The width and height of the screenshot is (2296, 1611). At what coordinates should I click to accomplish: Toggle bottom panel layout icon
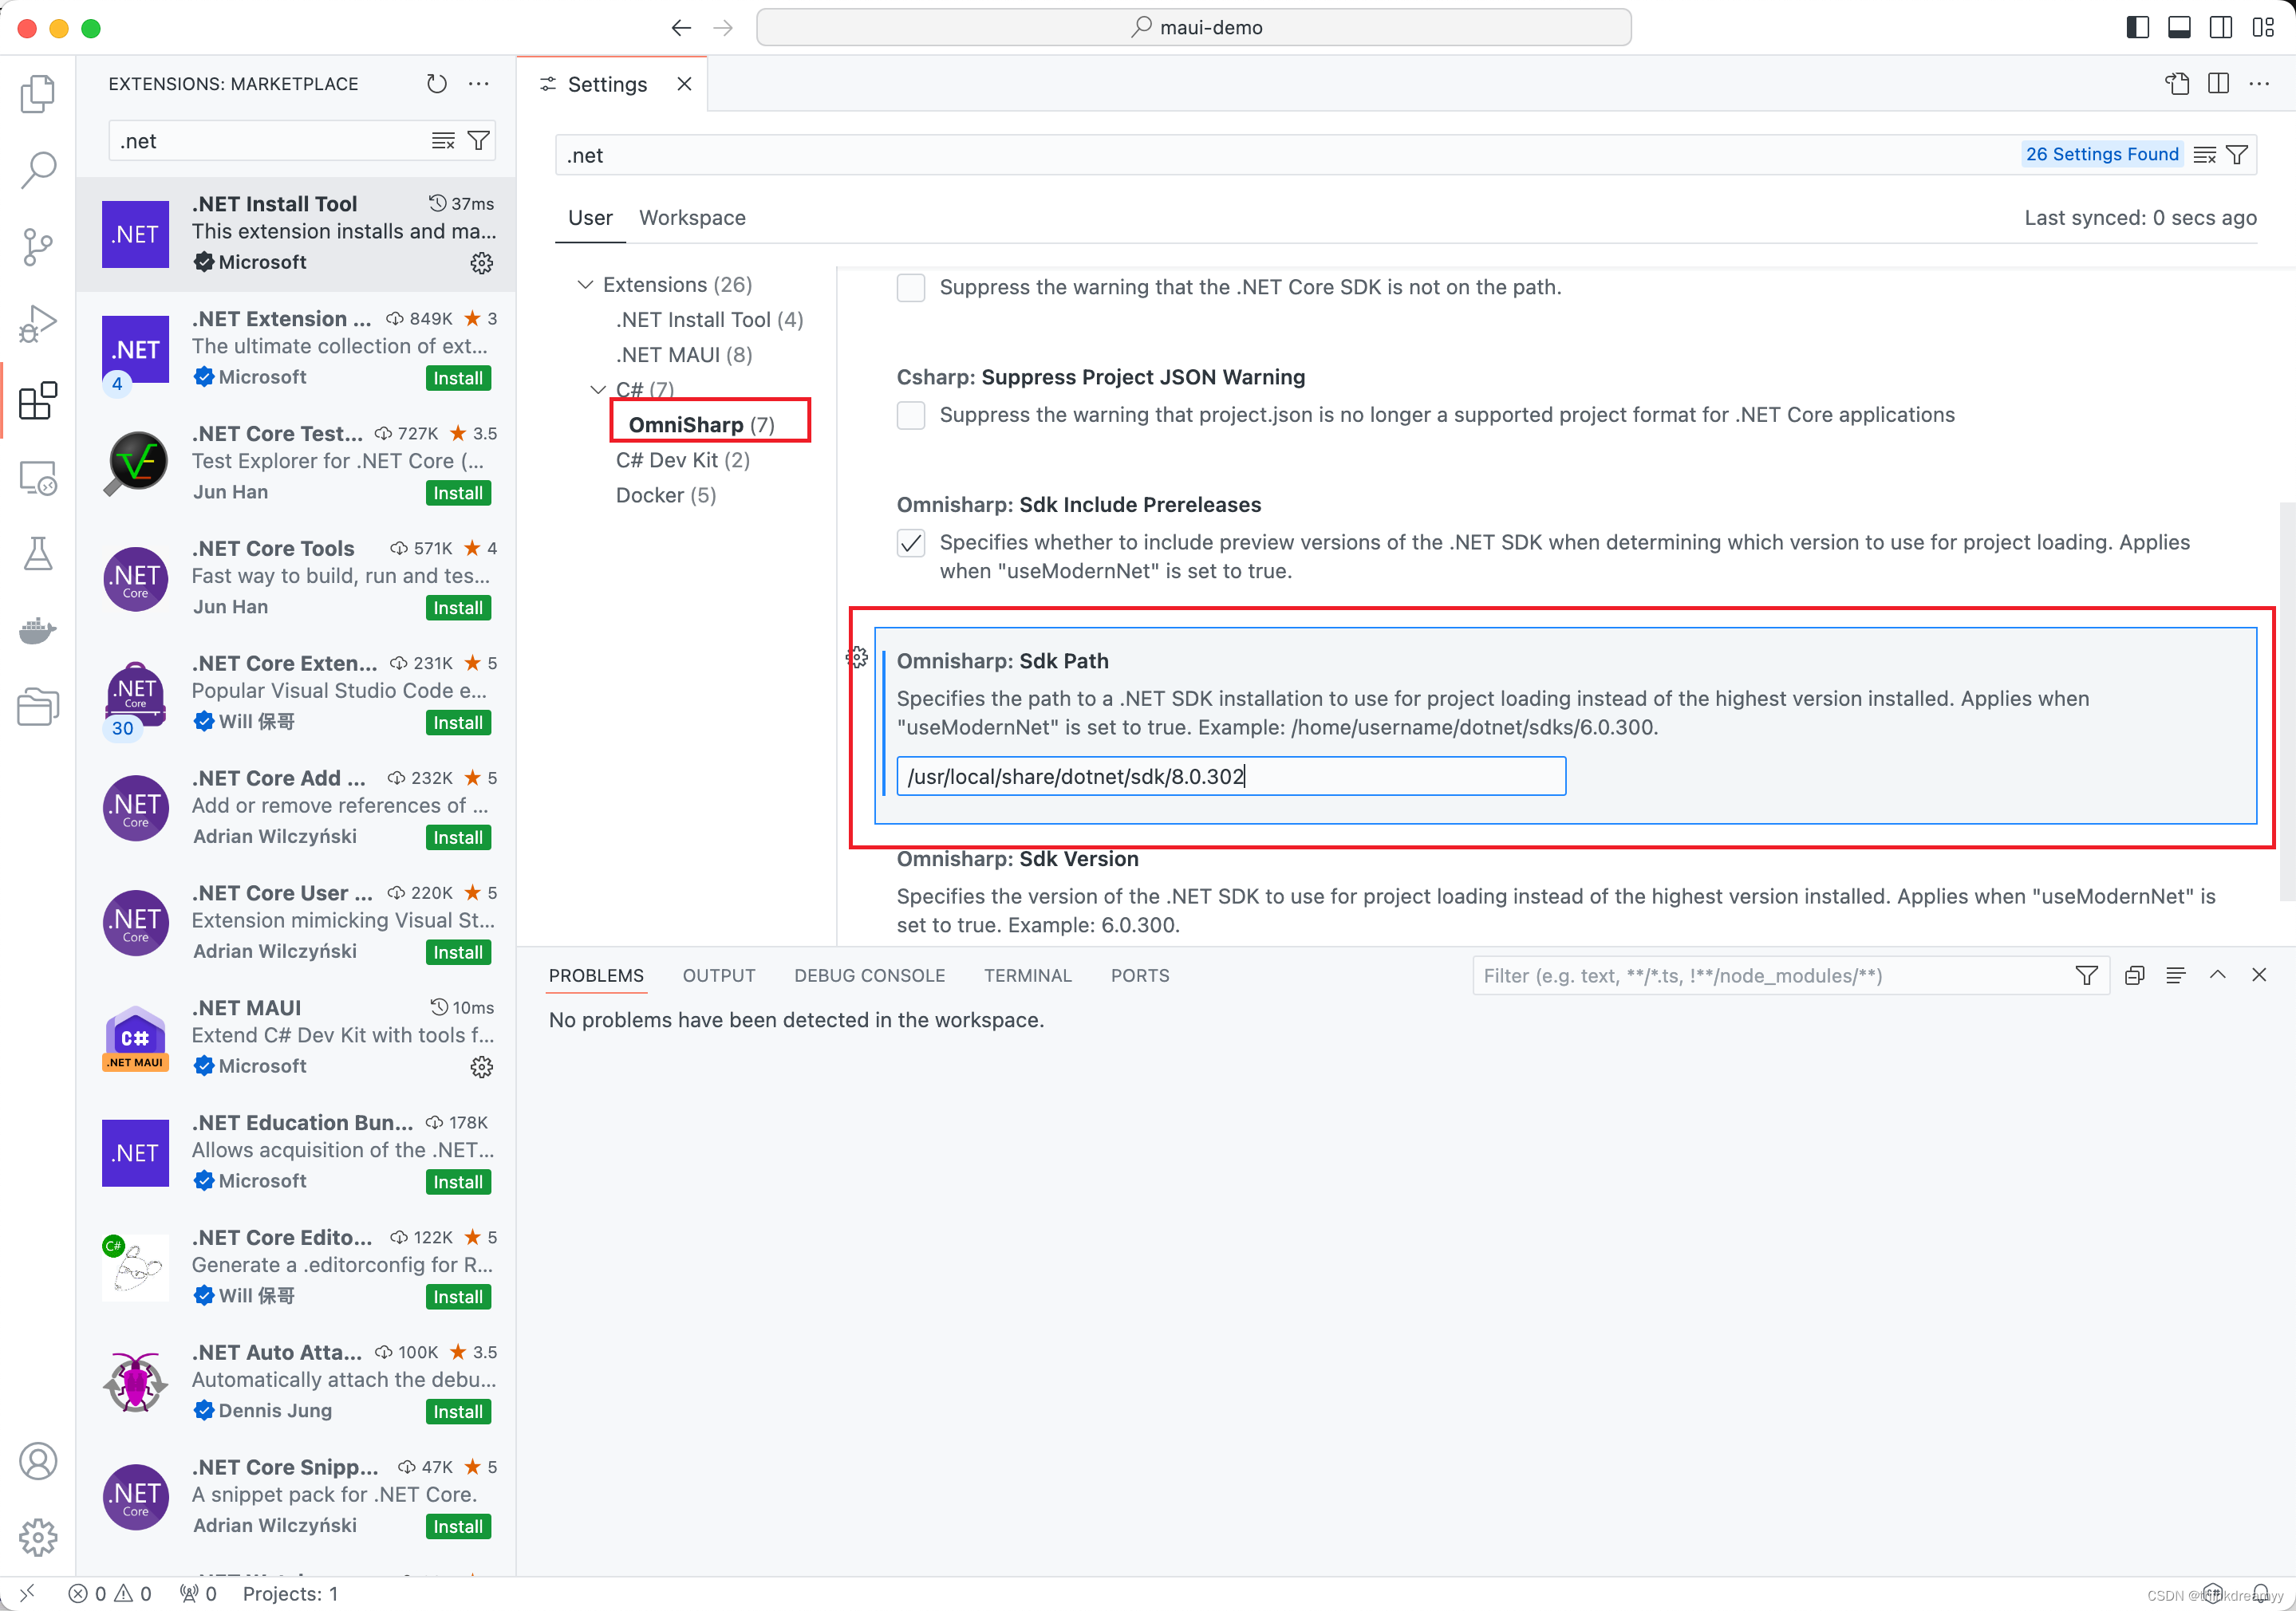[x=2179, y=28]
